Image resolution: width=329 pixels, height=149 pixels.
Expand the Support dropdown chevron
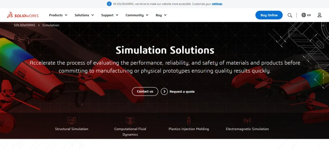117,15
